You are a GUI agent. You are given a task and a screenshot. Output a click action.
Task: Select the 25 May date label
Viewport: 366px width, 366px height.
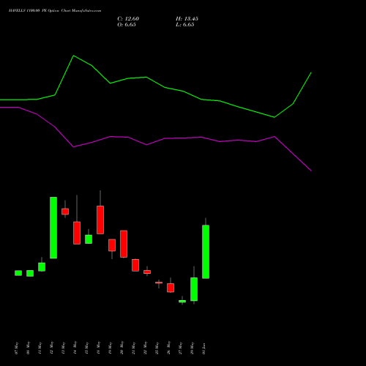tap(157, 348)
